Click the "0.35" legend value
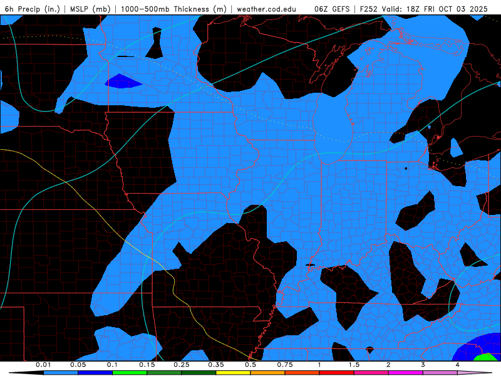The image size is (501, 376). (x=216, y=365)
